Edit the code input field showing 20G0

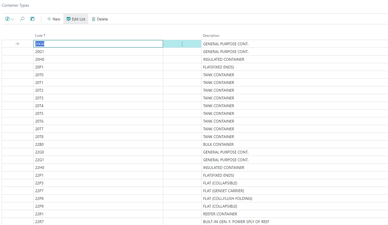pos(98,44)
